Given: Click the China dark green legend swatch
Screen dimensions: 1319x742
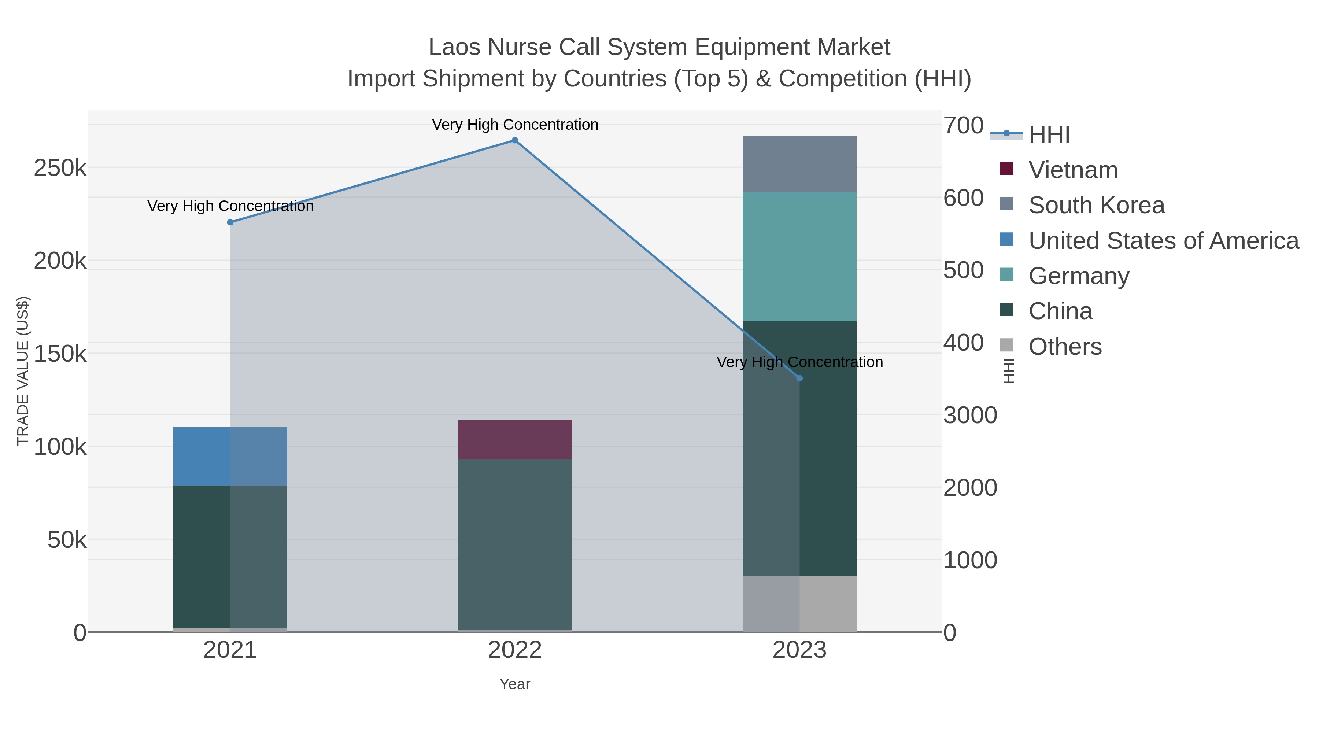Looking at the screenshot, I should 1007,309.
